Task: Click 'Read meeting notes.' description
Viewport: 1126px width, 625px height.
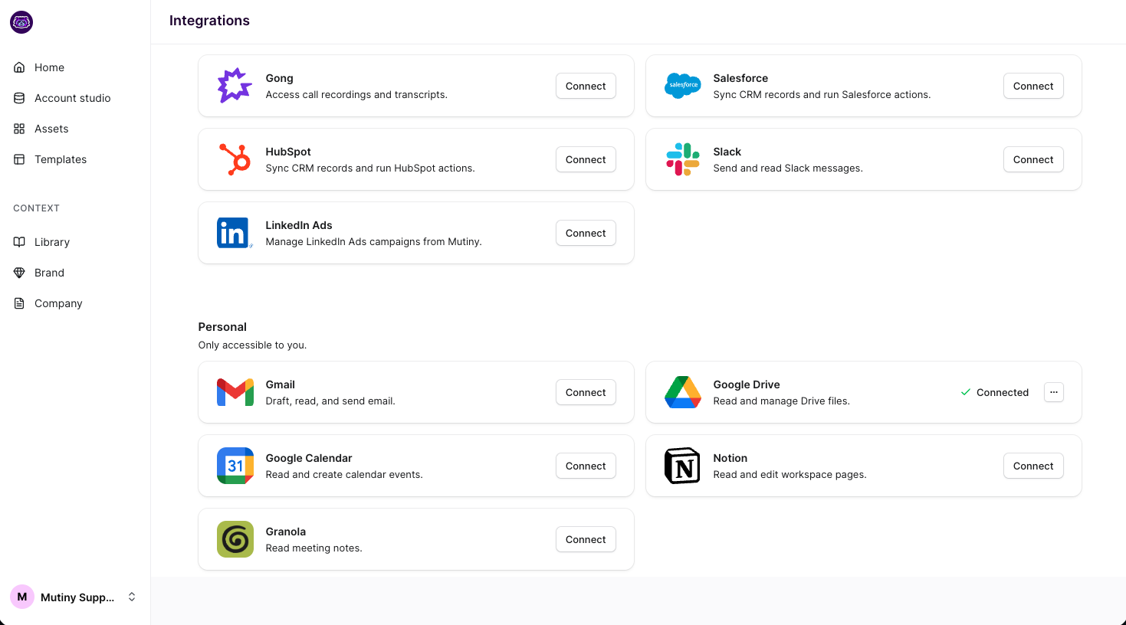Action: tap(314, 548)
